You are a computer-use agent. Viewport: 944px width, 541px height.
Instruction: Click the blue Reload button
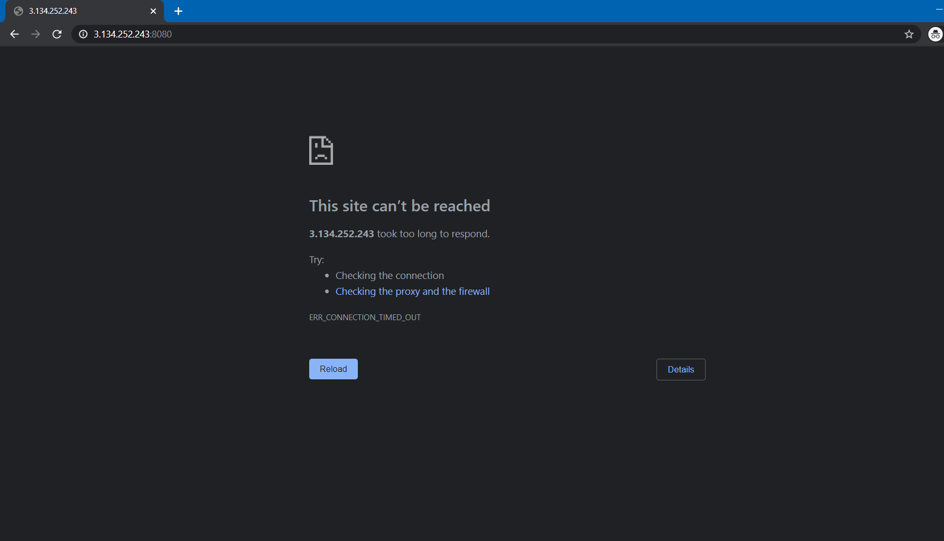click(334, 369)
